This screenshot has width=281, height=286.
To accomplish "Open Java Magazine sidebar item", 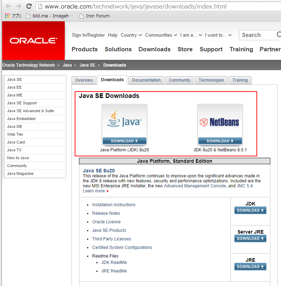I will (35, 174).
